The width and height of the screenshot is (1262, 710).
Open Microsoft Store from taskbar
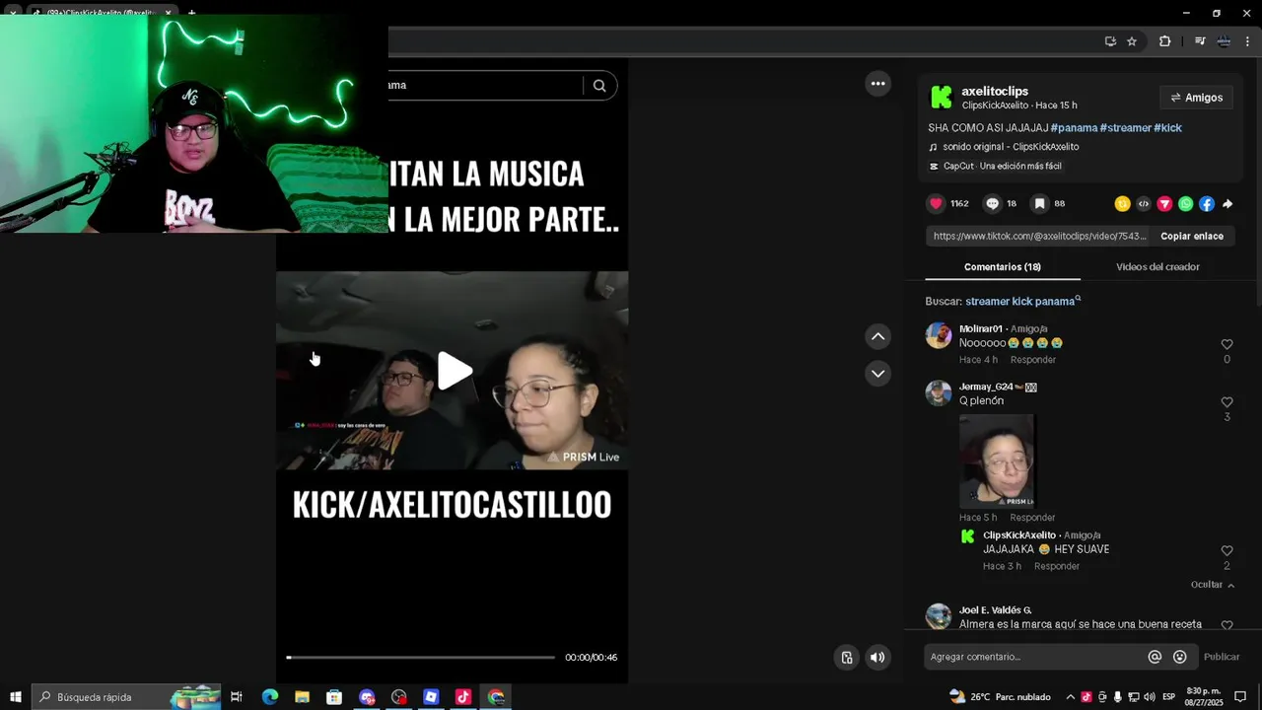pyautogui.click(x=334, y=697)
